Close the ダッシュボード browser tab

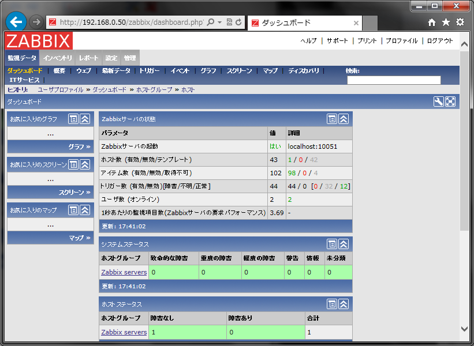coord(356,23)
